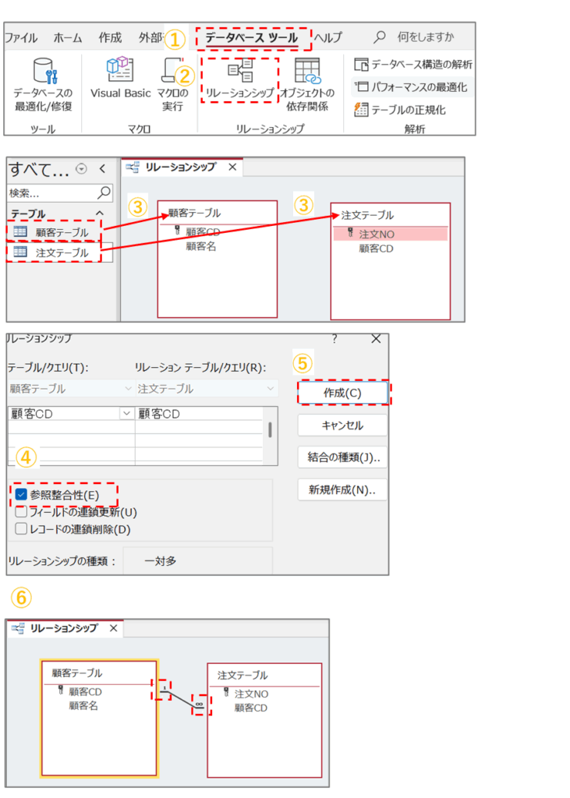Screen dimensions: 570x798
Task: Open the 顧客CD field dropdown arrow
Action: pyautogui.click(x=126, y=414)
